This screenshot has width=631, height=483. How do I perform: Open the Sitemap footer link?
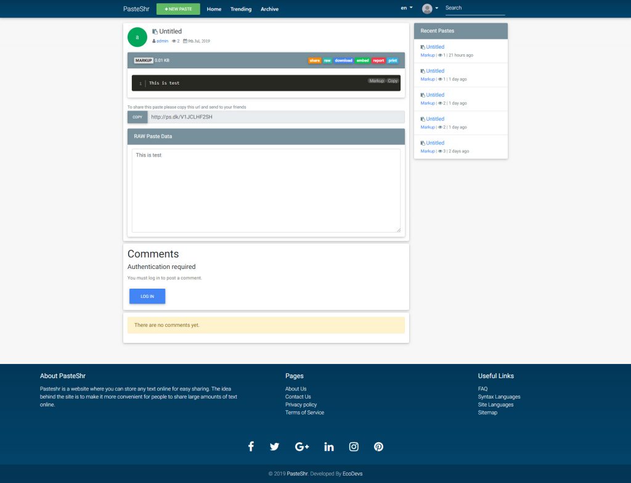point(487,413)
